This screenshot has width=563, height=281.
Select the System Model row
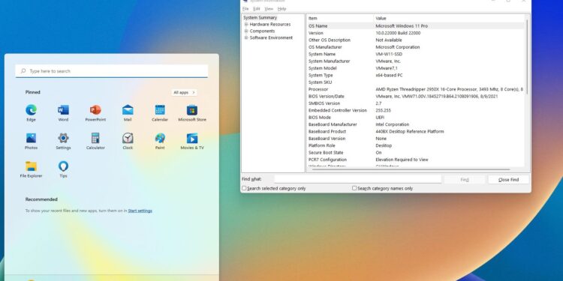[416, 68]
